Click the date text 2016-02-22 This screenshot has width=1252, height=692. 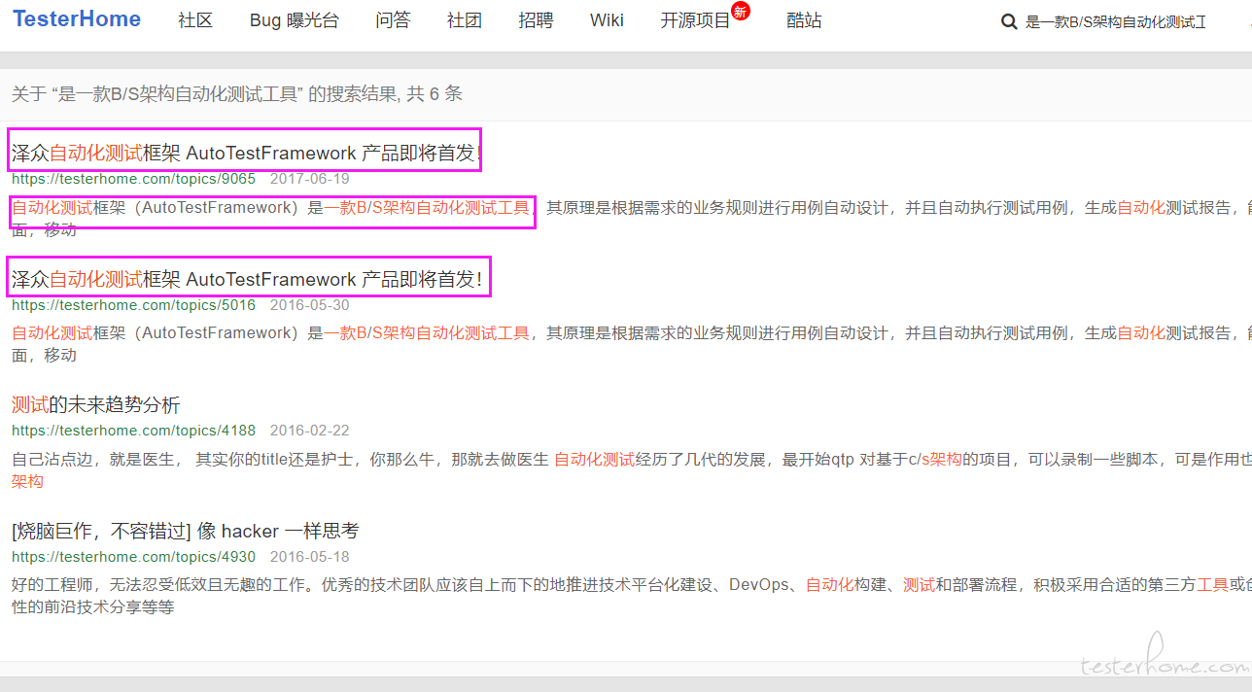click(309, 431)
